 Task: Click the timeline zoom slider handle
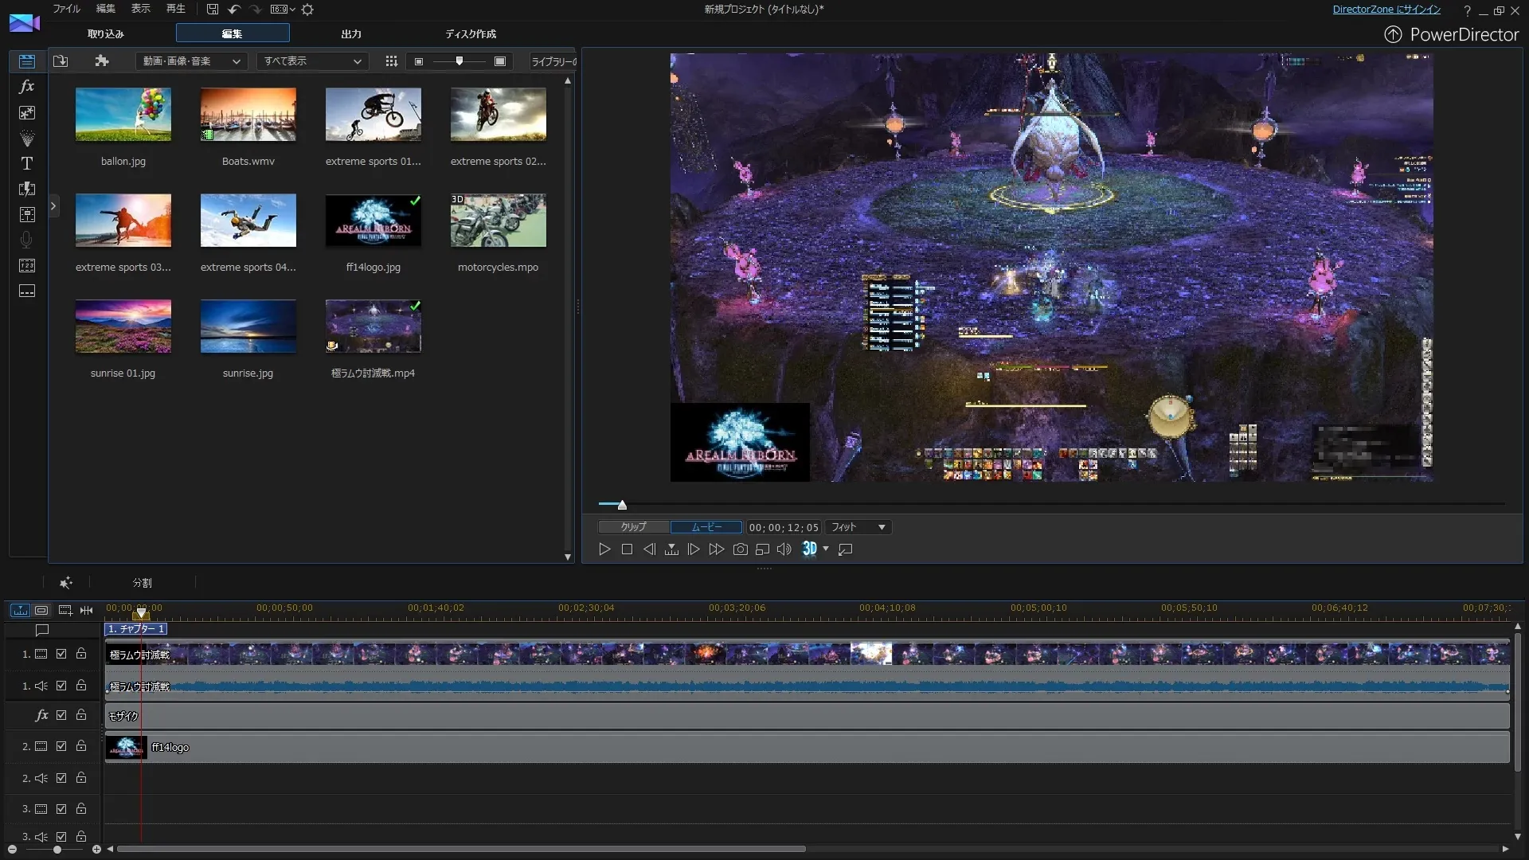[57, 850]
